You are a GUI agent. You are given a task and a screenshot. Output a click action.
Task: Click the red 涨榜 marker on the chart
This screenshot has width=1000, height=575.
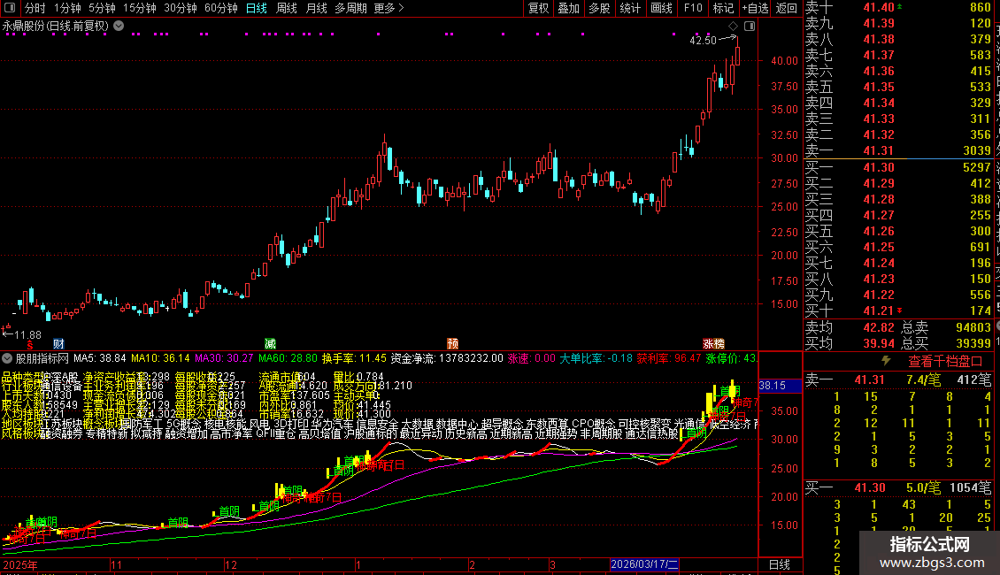(x=713, y=343)
